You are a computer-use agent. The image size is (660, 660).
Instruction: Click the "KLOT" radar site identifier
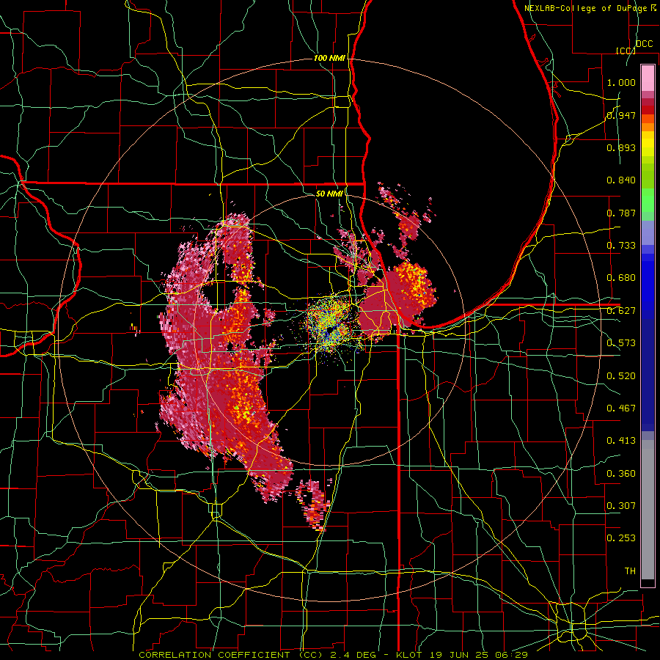pos(409,655)
